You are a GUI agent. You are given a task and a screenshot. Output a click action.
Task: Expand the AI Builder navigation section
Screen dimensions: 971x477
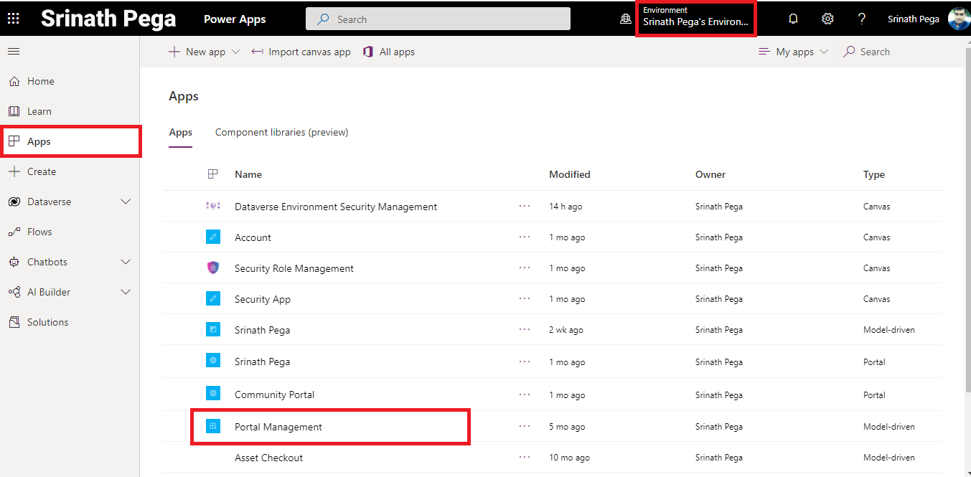126,292
